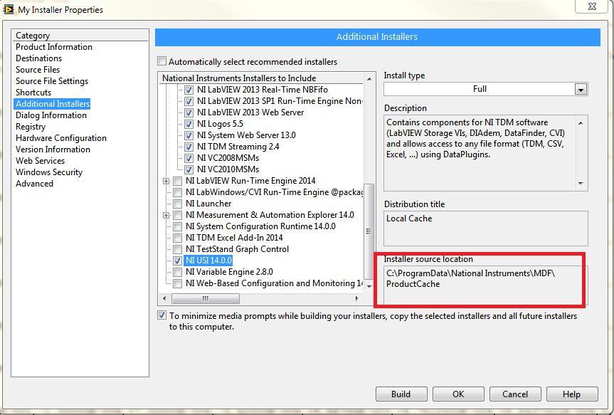Uncheck NI VC2008MSMs installer

(189, 158)
